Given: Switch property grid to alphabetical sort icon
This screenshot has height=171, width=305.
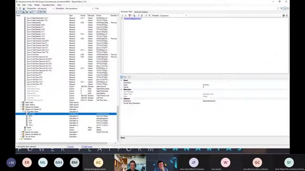Looking at the screenshot, I should [x=125, y=77].
